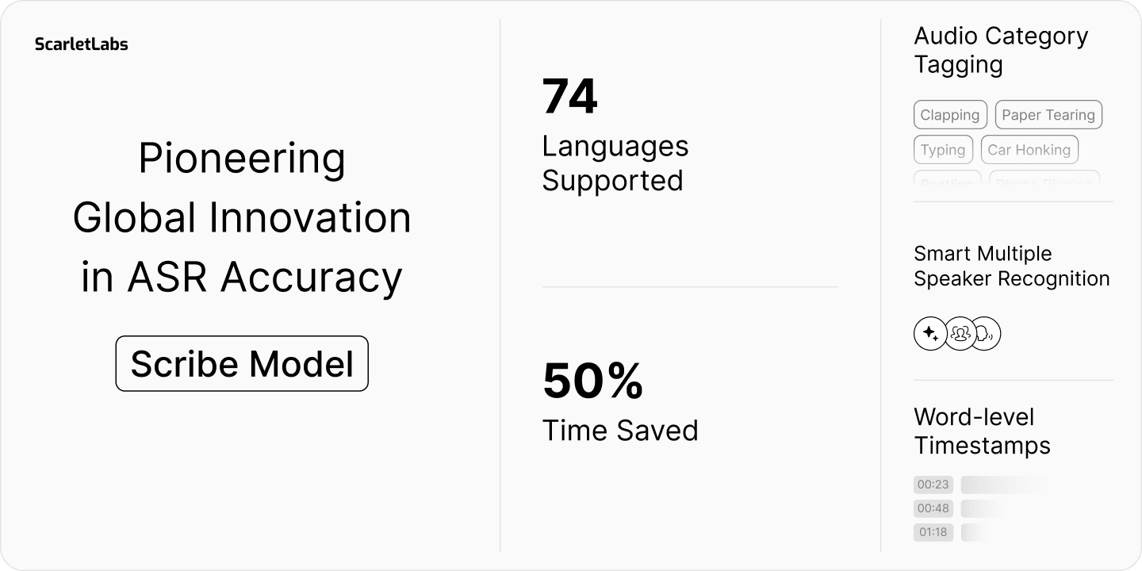Pick the Typing audio tag
1142x571 pixels.
tap(943, 150)
